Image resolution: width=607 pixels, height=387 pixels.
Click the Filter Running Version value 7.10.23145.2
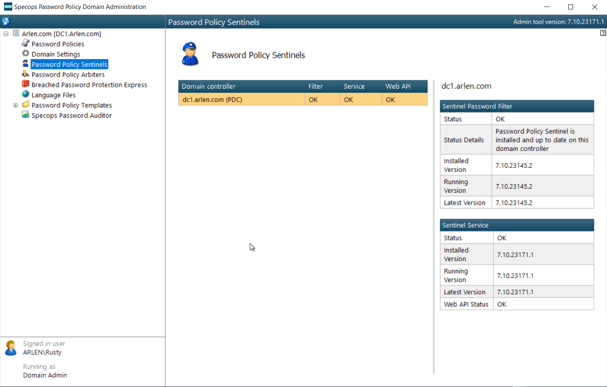514,186
